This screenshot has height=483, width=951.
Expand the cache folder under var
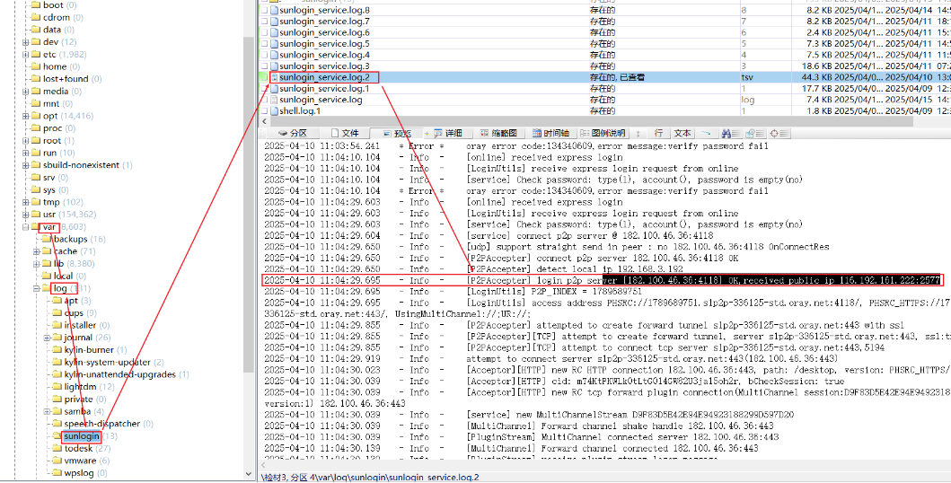(x=37, y=251)
